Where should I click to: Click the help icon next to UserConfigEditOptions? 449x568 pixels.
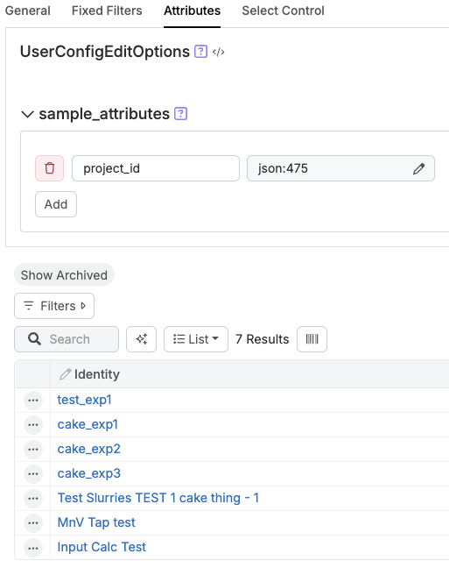[200, 52]
